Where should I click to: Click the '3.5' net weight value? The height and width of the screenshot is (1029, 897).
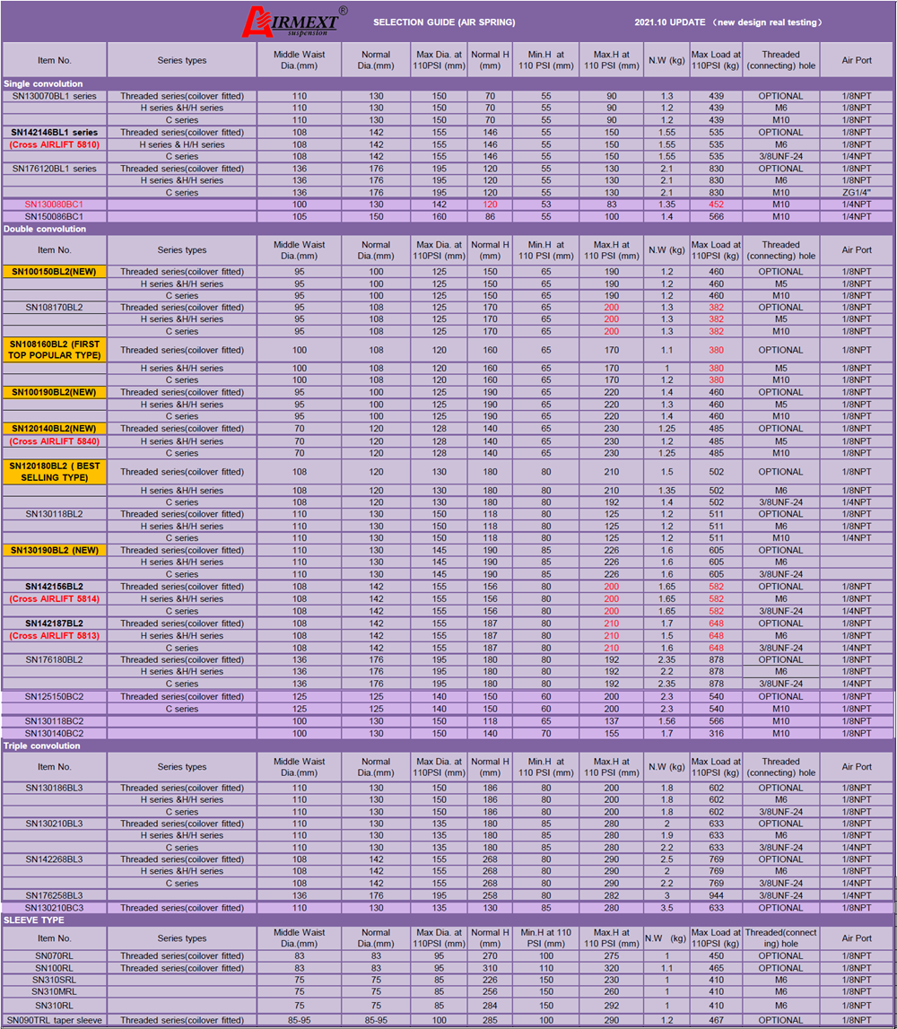[x=666, y=908]
